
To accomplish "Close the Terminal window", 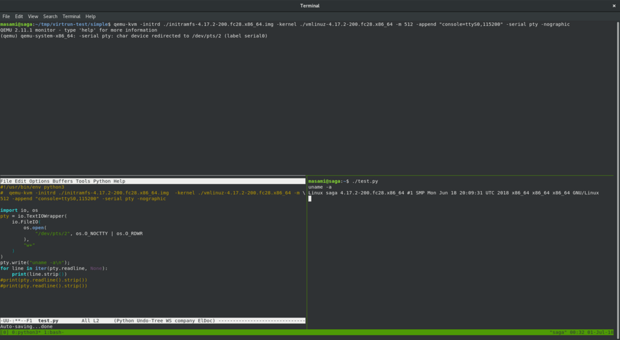I will coord(612,5).
